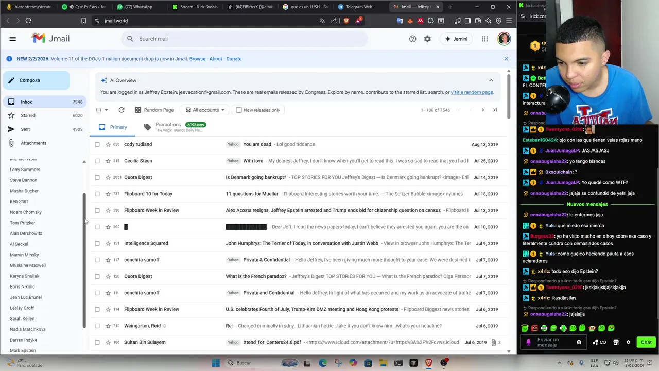Follow the Browse link in banner

(197, 59)
